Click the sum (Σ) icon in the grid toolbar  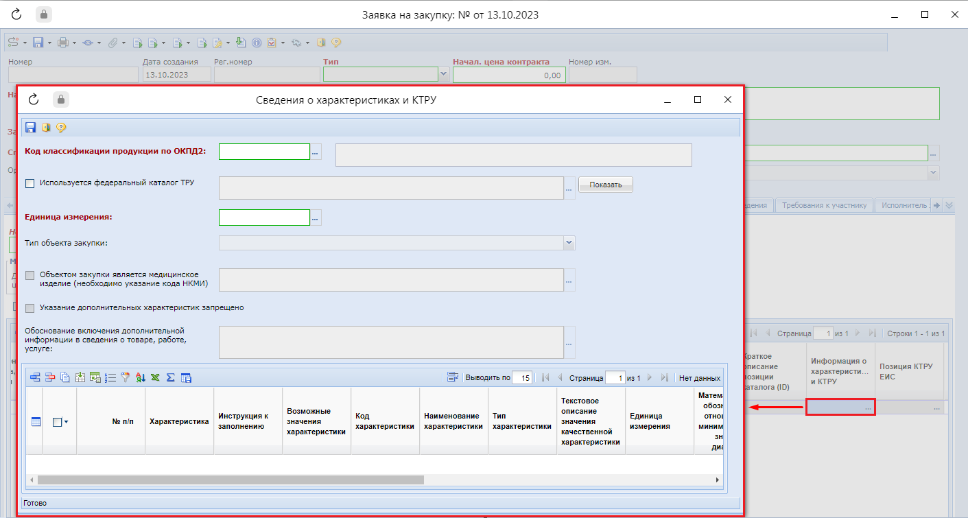click(170, 377)
